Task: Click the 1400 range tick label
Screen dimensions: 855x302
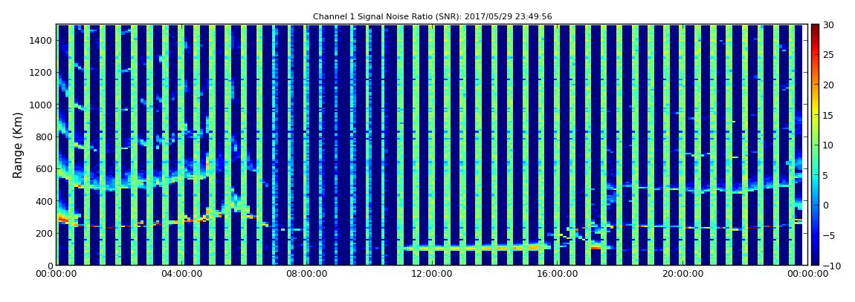Action: pyautogui.click(x=42, y=40)
